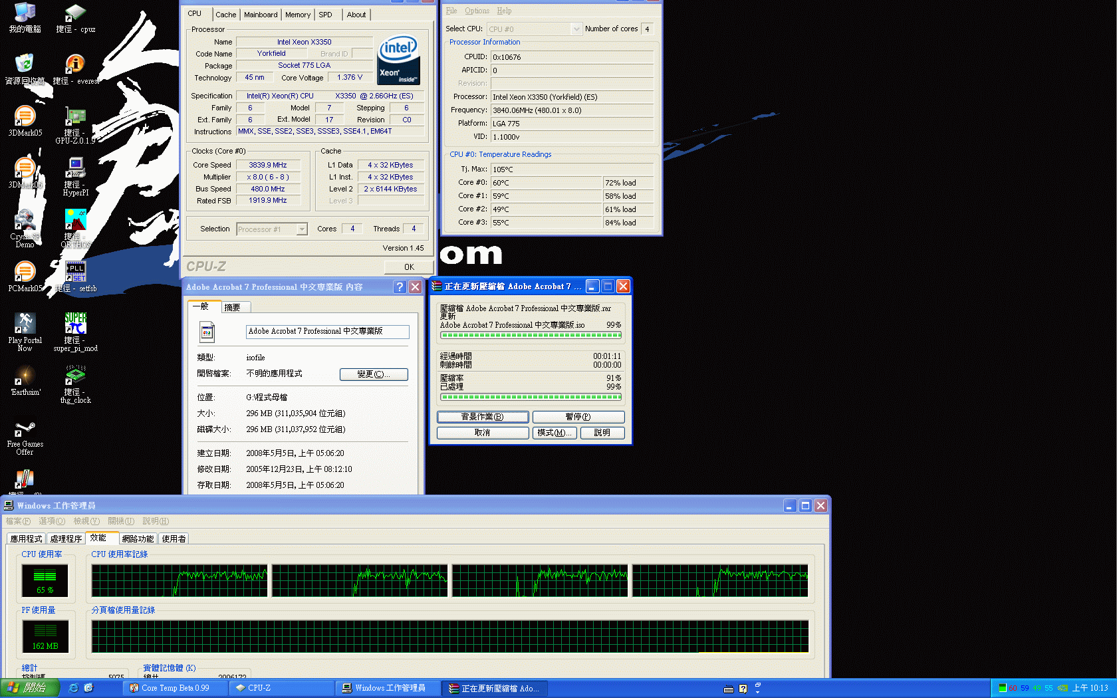The image size is (1117, 698).
Task: Click the 模式 button in WinRAR
Action: [555, 433]
